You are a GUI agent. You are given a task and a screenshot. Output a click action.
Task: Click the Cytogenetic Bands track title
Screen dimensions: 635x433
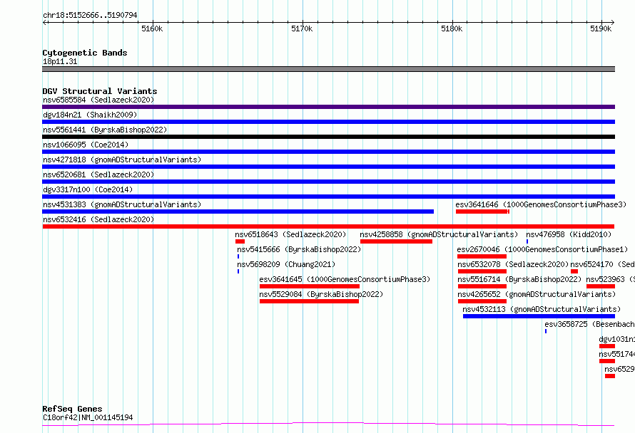click(85, 53)
